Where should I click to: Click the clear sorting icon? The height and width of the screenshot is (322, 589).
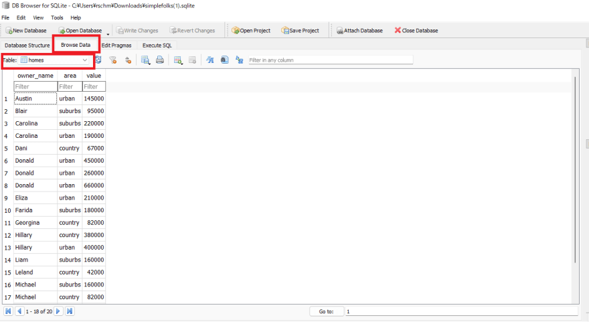point(128,60)
